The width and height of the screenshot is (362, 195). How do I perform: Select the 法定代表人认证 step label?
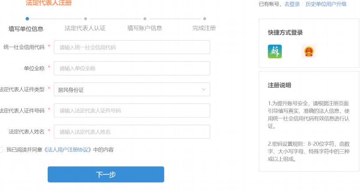click(x=85, y=28)
